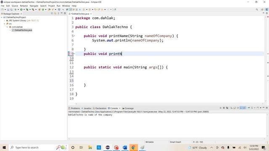Open the Debug button dropdown arrow
Screen dimensions: 269x151
tap(18, 10)
